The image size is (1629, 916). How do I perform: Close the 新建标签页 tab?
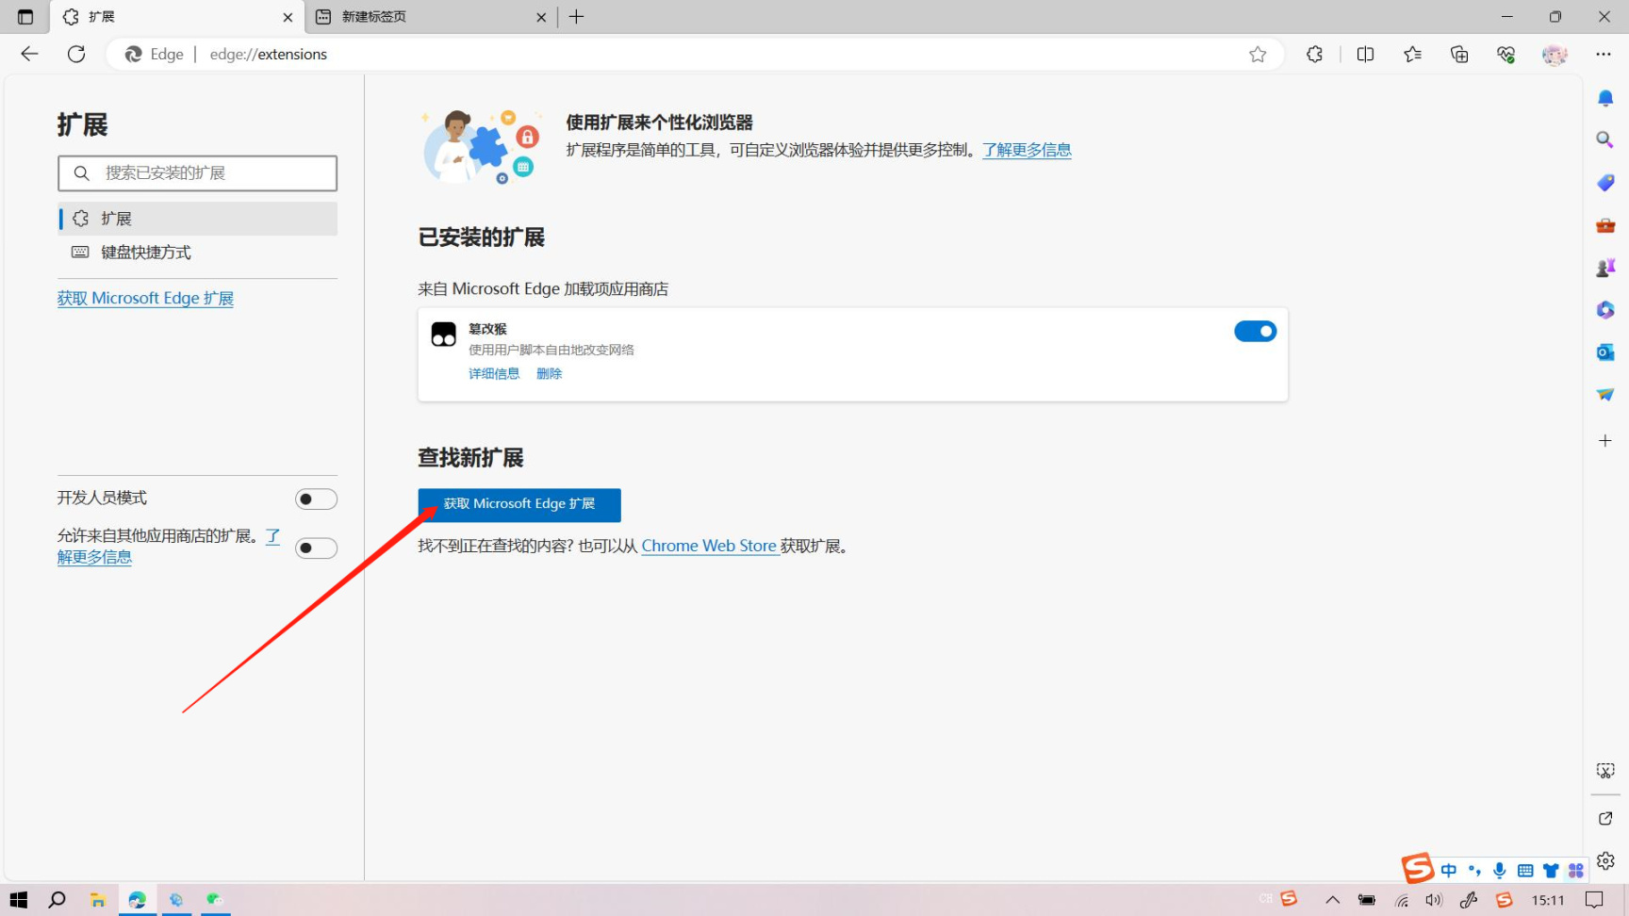click(x=541, y=17)
